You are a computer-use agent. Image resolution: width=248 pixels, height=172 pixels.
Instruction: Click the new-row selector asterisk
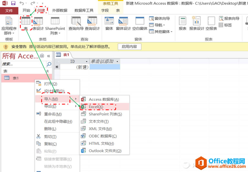pyautogui.click(x=57, y=67)
